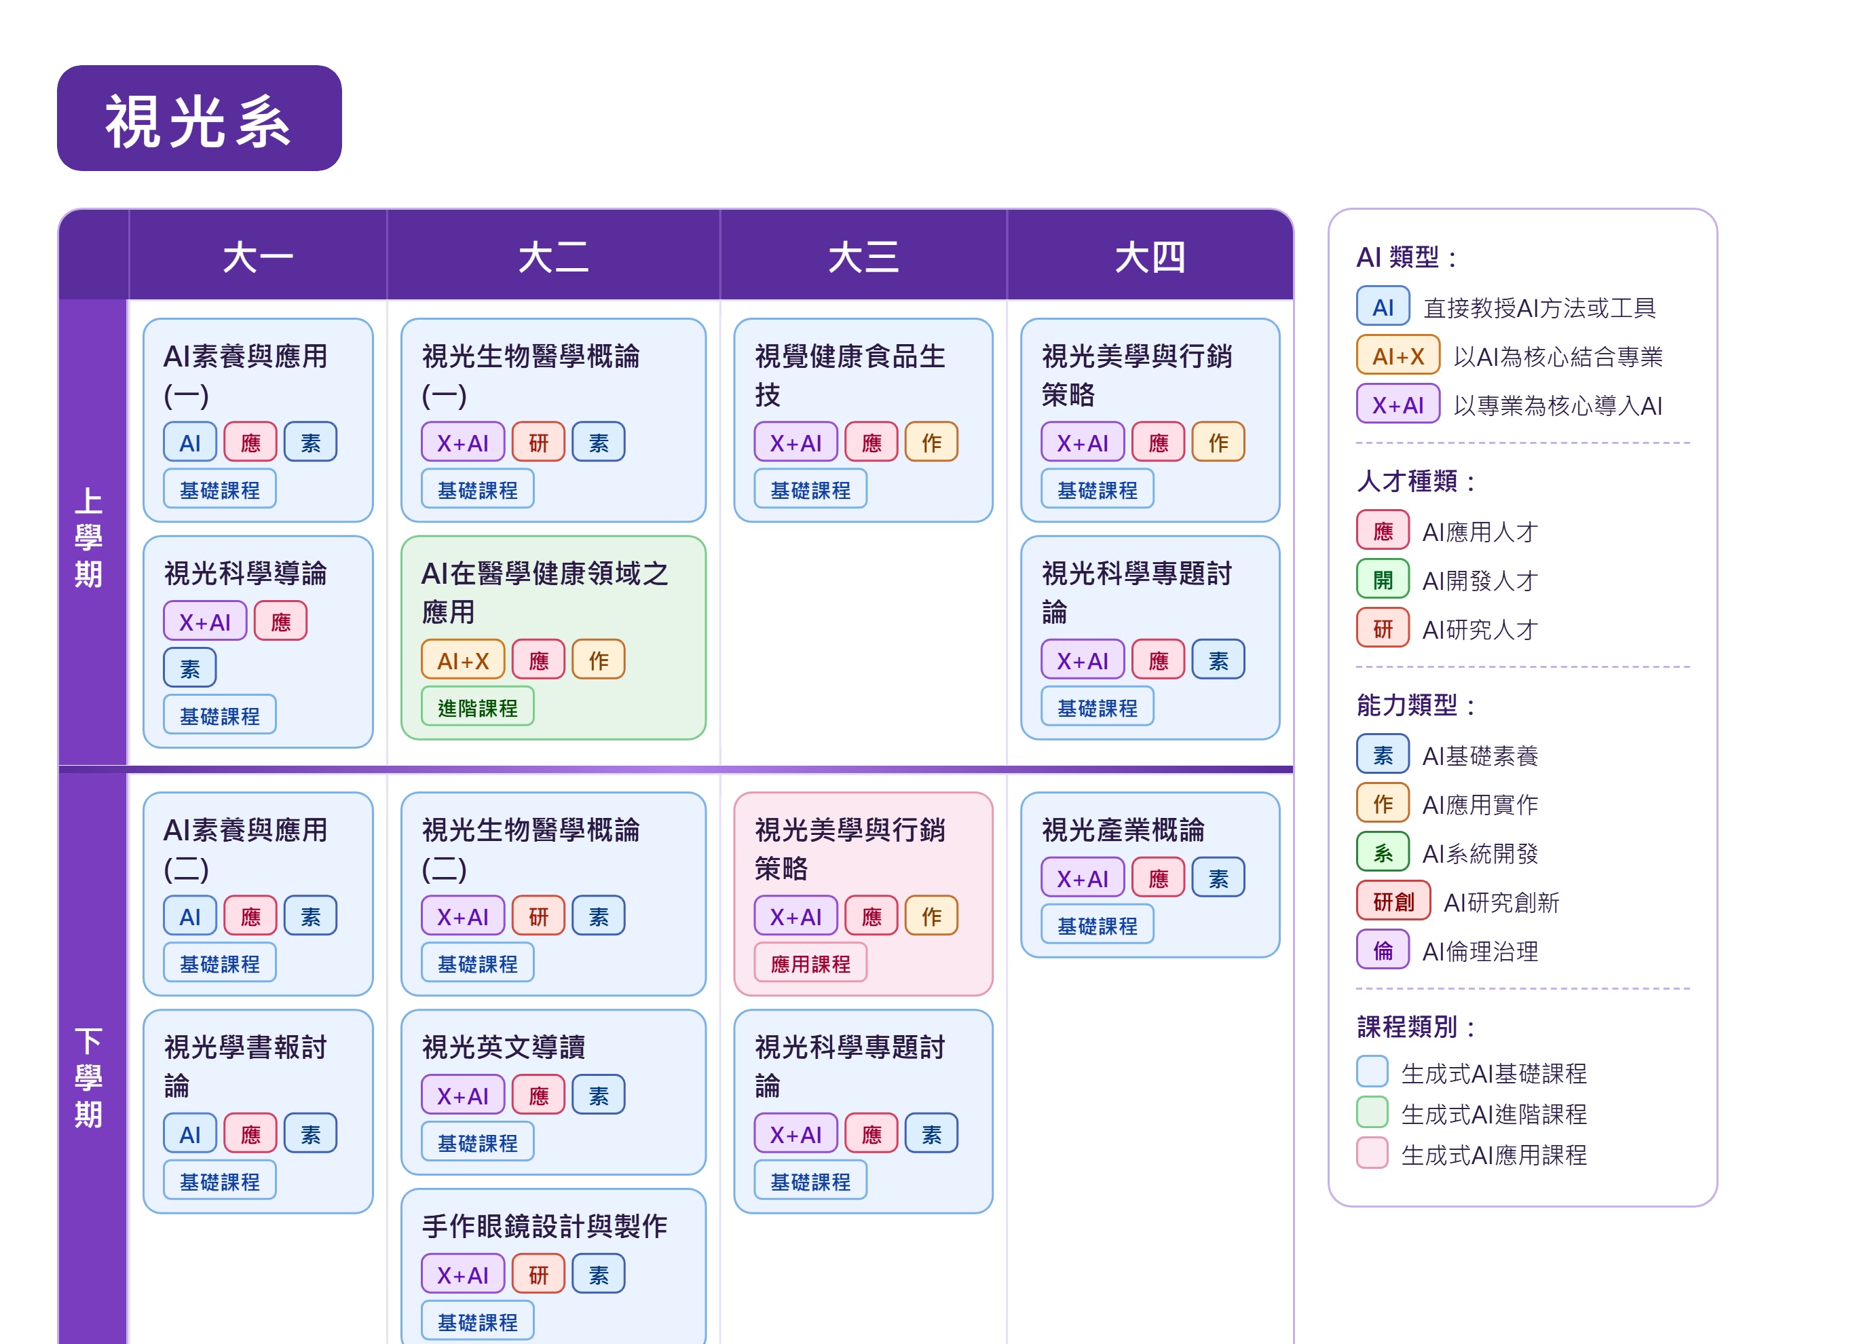
Task: Click the course title AI素養與應用(二)
Action: [245, 849]
